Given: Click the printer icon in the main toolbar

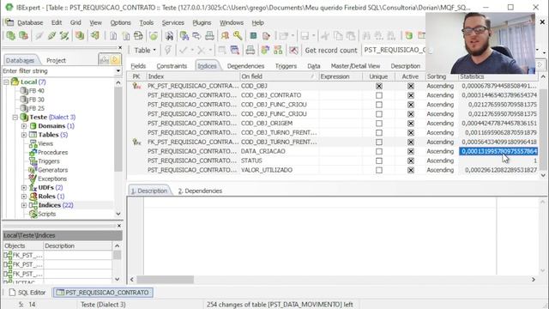Looking at the screenshot, I should tap(209, 35).
